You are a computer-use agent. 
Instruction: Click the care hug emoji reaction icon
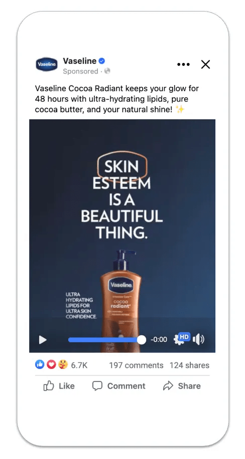click(63, 364)
